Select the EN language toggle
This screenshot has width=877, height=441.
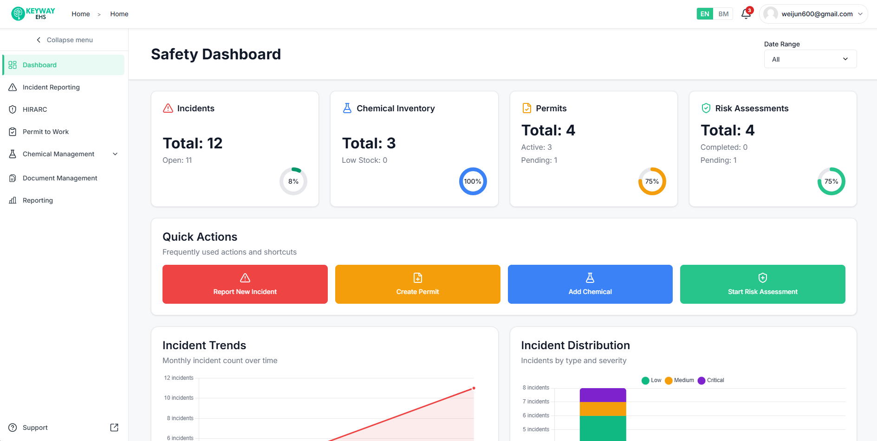(704, 14)
